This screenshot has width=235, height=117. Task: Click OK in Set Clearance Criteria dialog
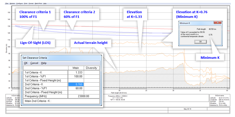[26, 63]
